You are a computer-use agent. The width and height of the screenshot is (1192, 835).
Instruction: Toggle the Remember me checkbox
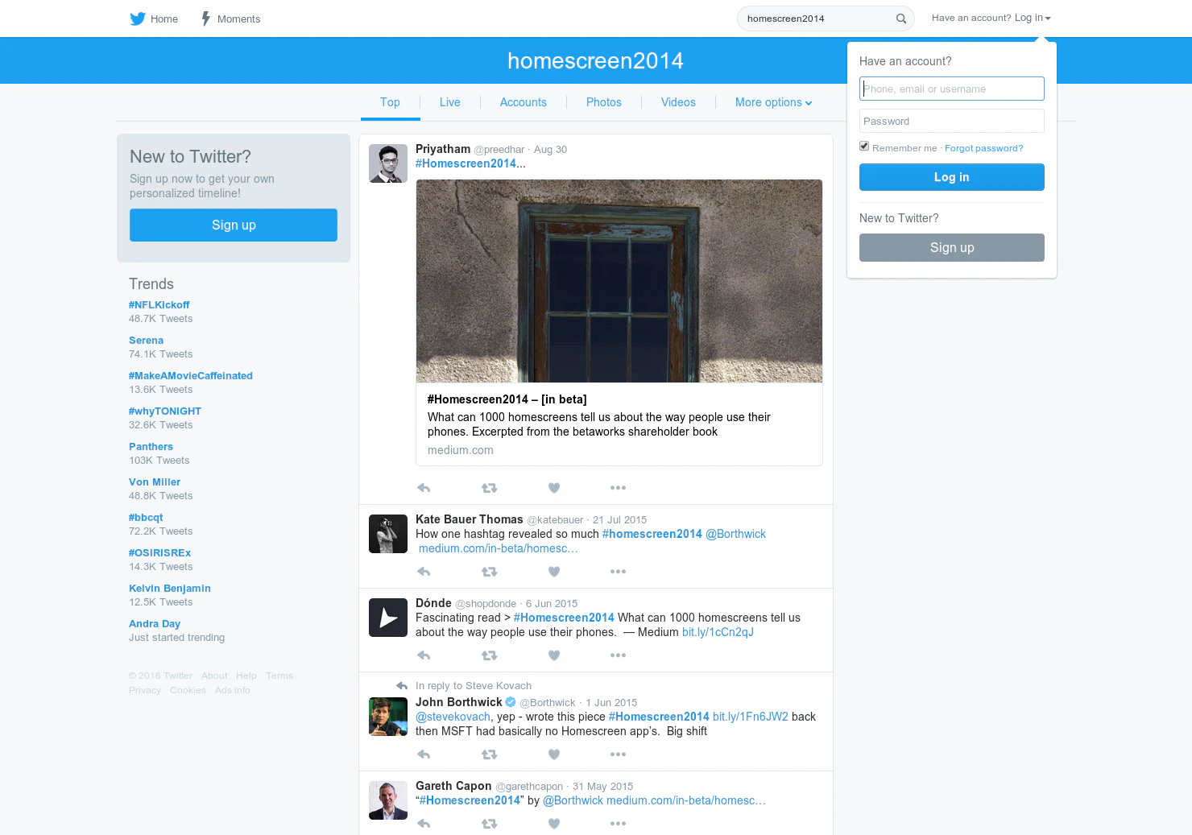point(864,147)
